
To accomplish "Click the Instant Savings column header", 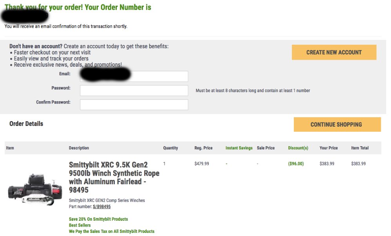I will pos(239,148).
